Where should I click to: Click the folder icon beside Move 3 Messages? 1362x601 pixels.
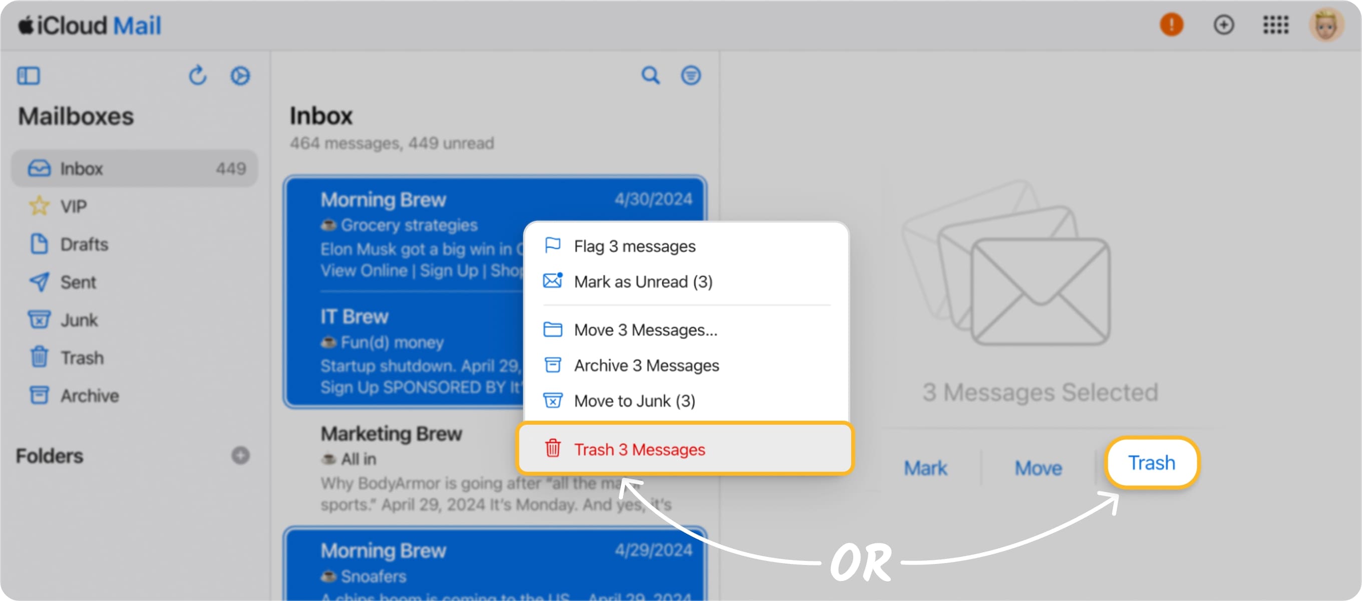click(553, 329)
